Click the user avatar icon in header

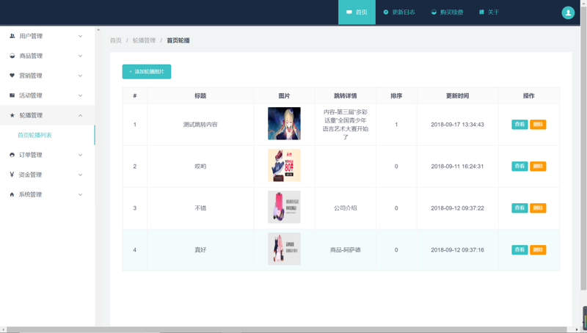pos(568,12)
